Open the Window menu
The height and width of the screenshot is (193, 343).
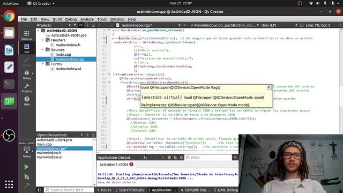point(117,19)
